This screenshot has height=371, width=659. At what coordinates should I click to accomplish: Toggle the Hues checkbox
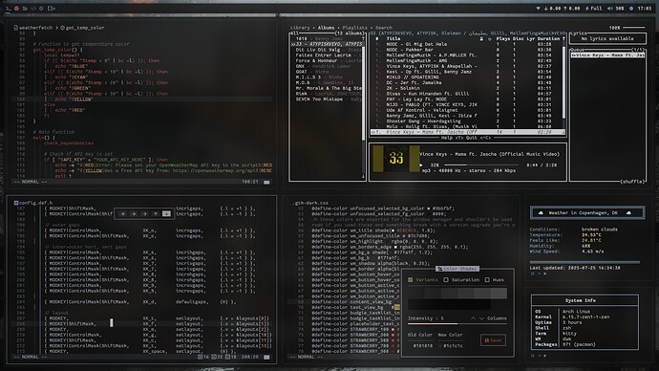click(x=487, y=280)
